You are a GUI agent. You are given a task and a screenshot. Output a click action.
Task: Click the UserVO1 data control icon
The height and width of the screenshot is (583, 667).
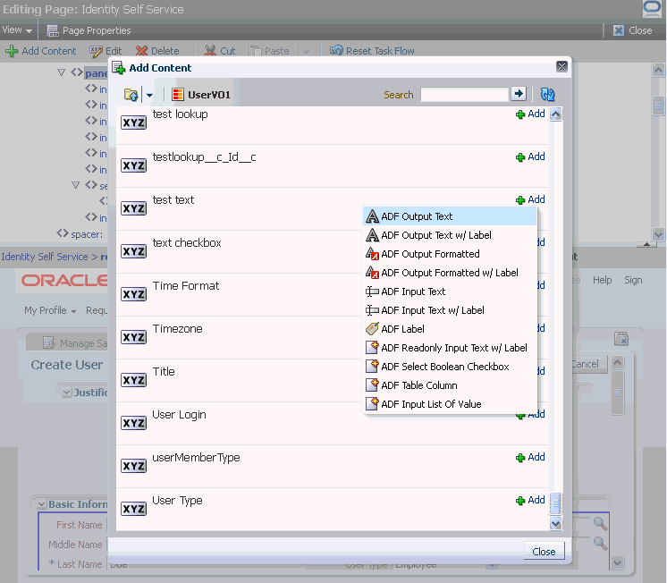click(178, 95)
